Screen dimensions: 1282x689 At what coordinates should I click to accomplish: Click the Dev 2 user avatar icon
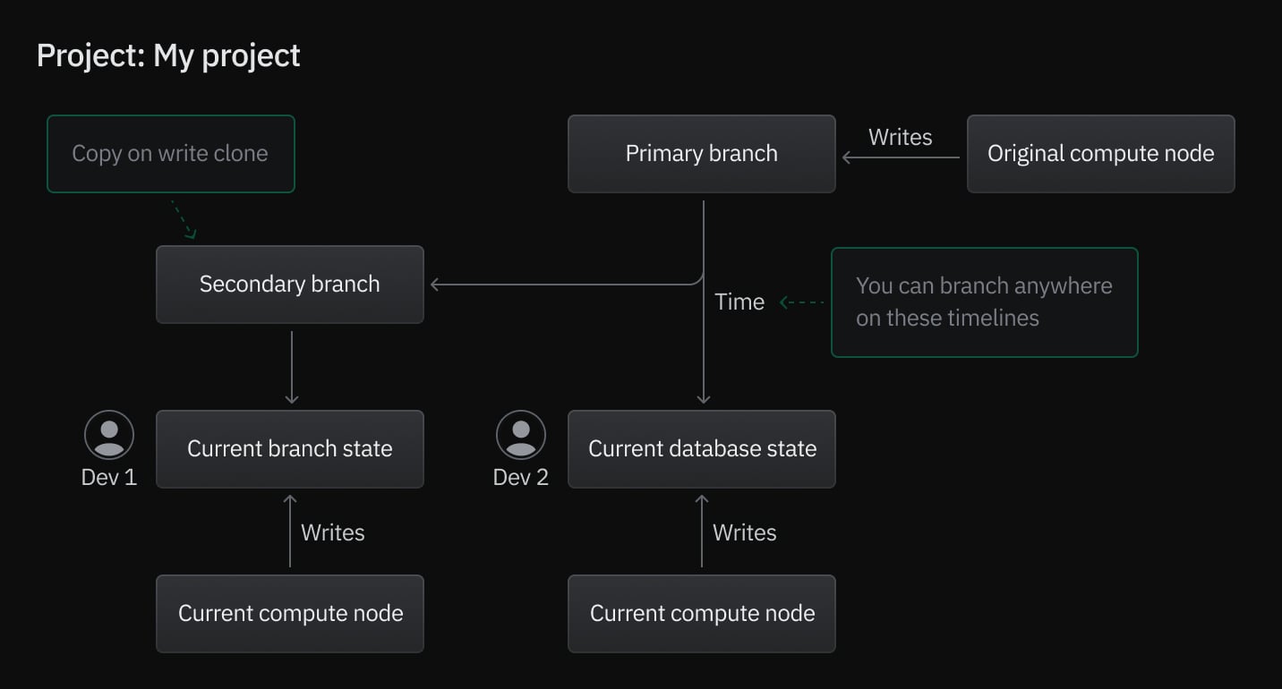(x=521, y=435)
